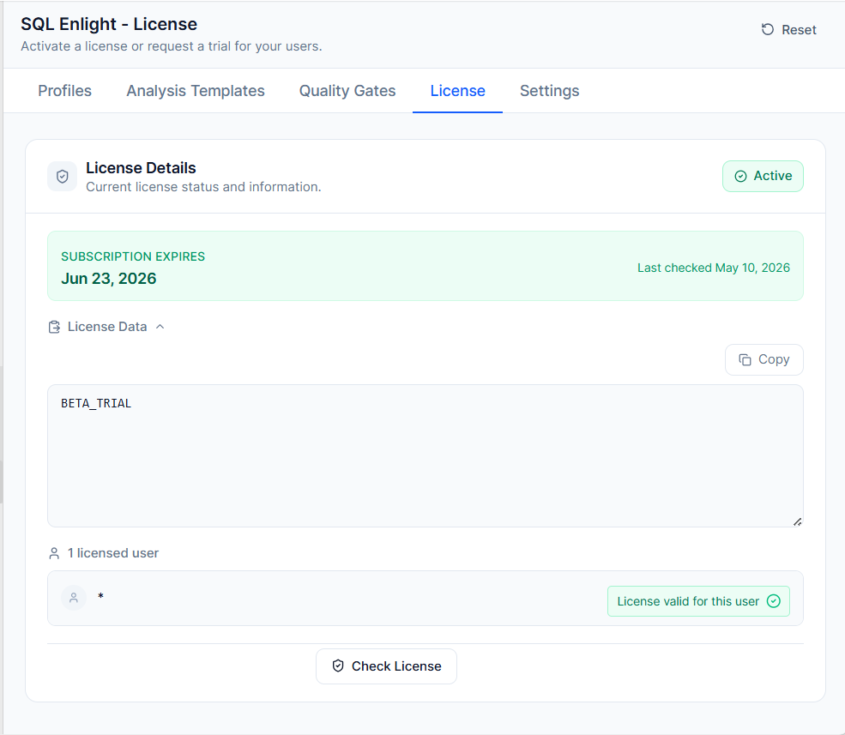Open the Settings tab
The image size is (845, 735).
[549, 91]
